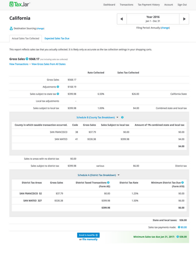Image resolution: width=196 pixels, height=274 pixels.
Task: Select SAN MATEO row in county table
Action: 99,139
